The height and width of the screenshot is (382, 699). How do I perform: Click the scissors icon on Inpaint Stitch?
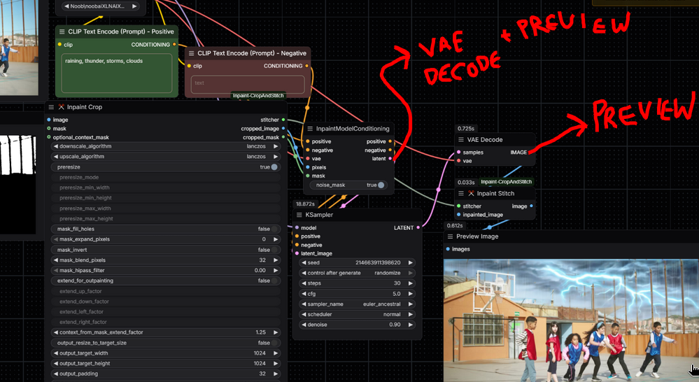click(471, 194)
